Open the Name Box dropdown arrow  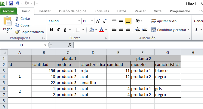coord(45,45)
